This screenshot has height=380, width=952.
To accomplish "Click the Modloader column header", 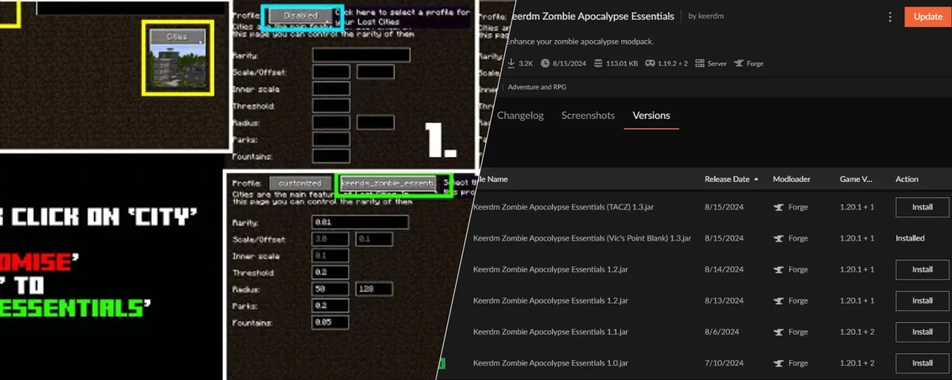I will click(791, 179).
